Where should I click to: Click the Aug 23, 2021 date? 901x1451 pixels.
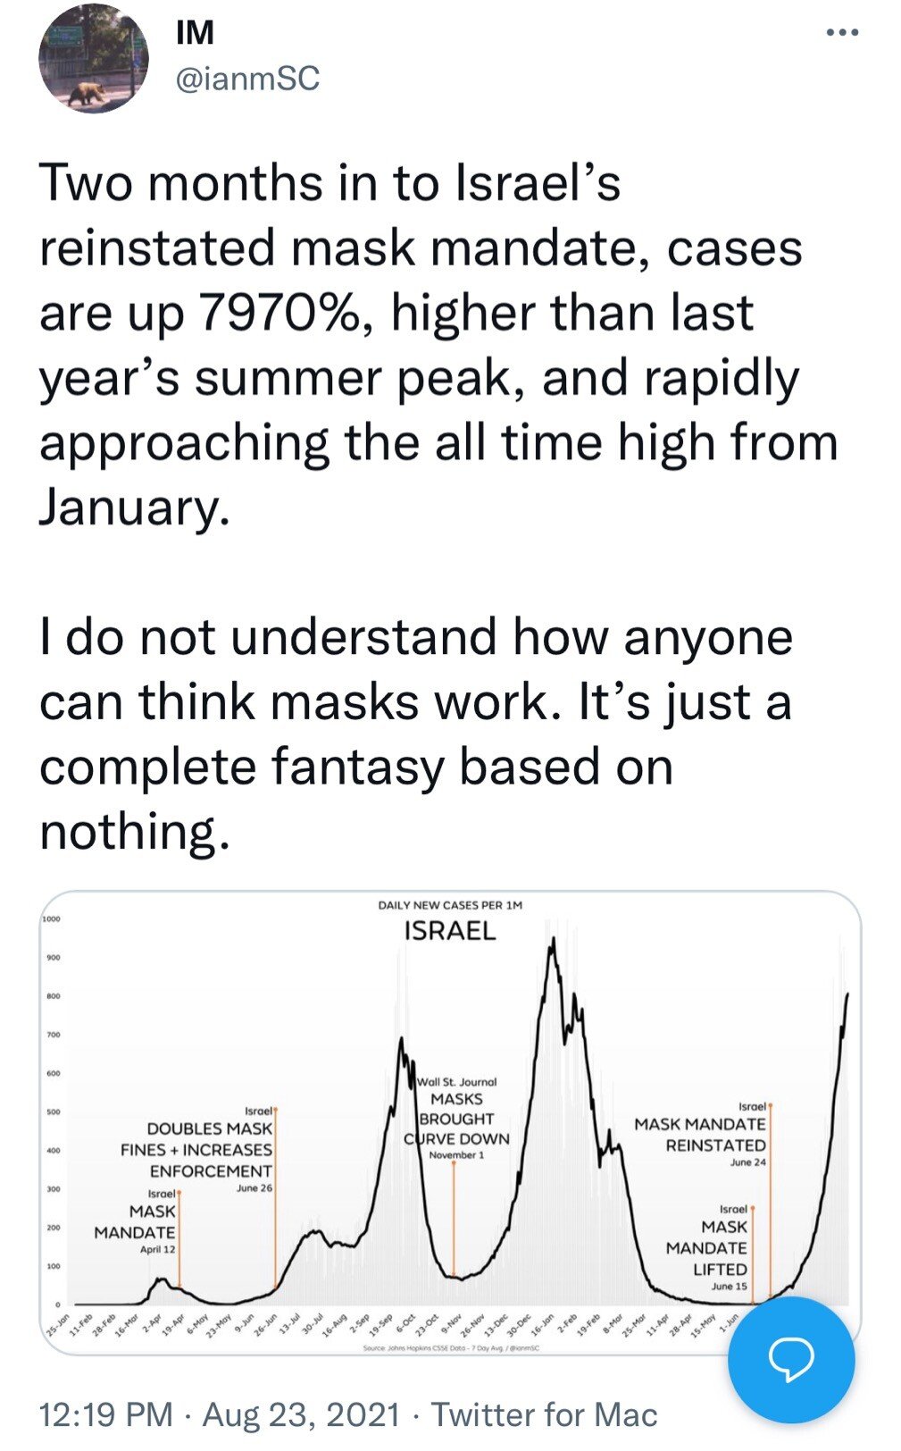coord(302,1414)
